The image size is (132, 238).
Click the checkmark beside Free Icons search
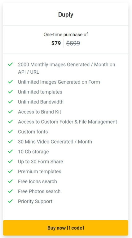pos(10,181)
